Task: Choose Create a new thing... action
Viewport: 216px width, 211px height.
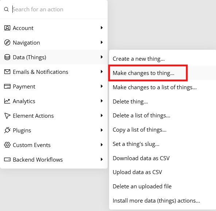Action: 139,59
